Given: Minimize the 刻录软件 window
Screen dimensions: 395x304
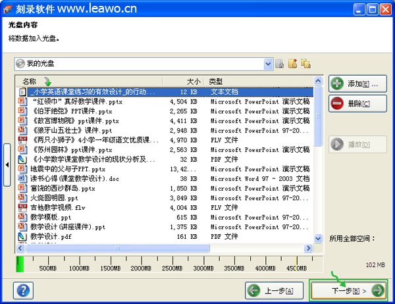Looking at the screenshot, I should (359, 10).
